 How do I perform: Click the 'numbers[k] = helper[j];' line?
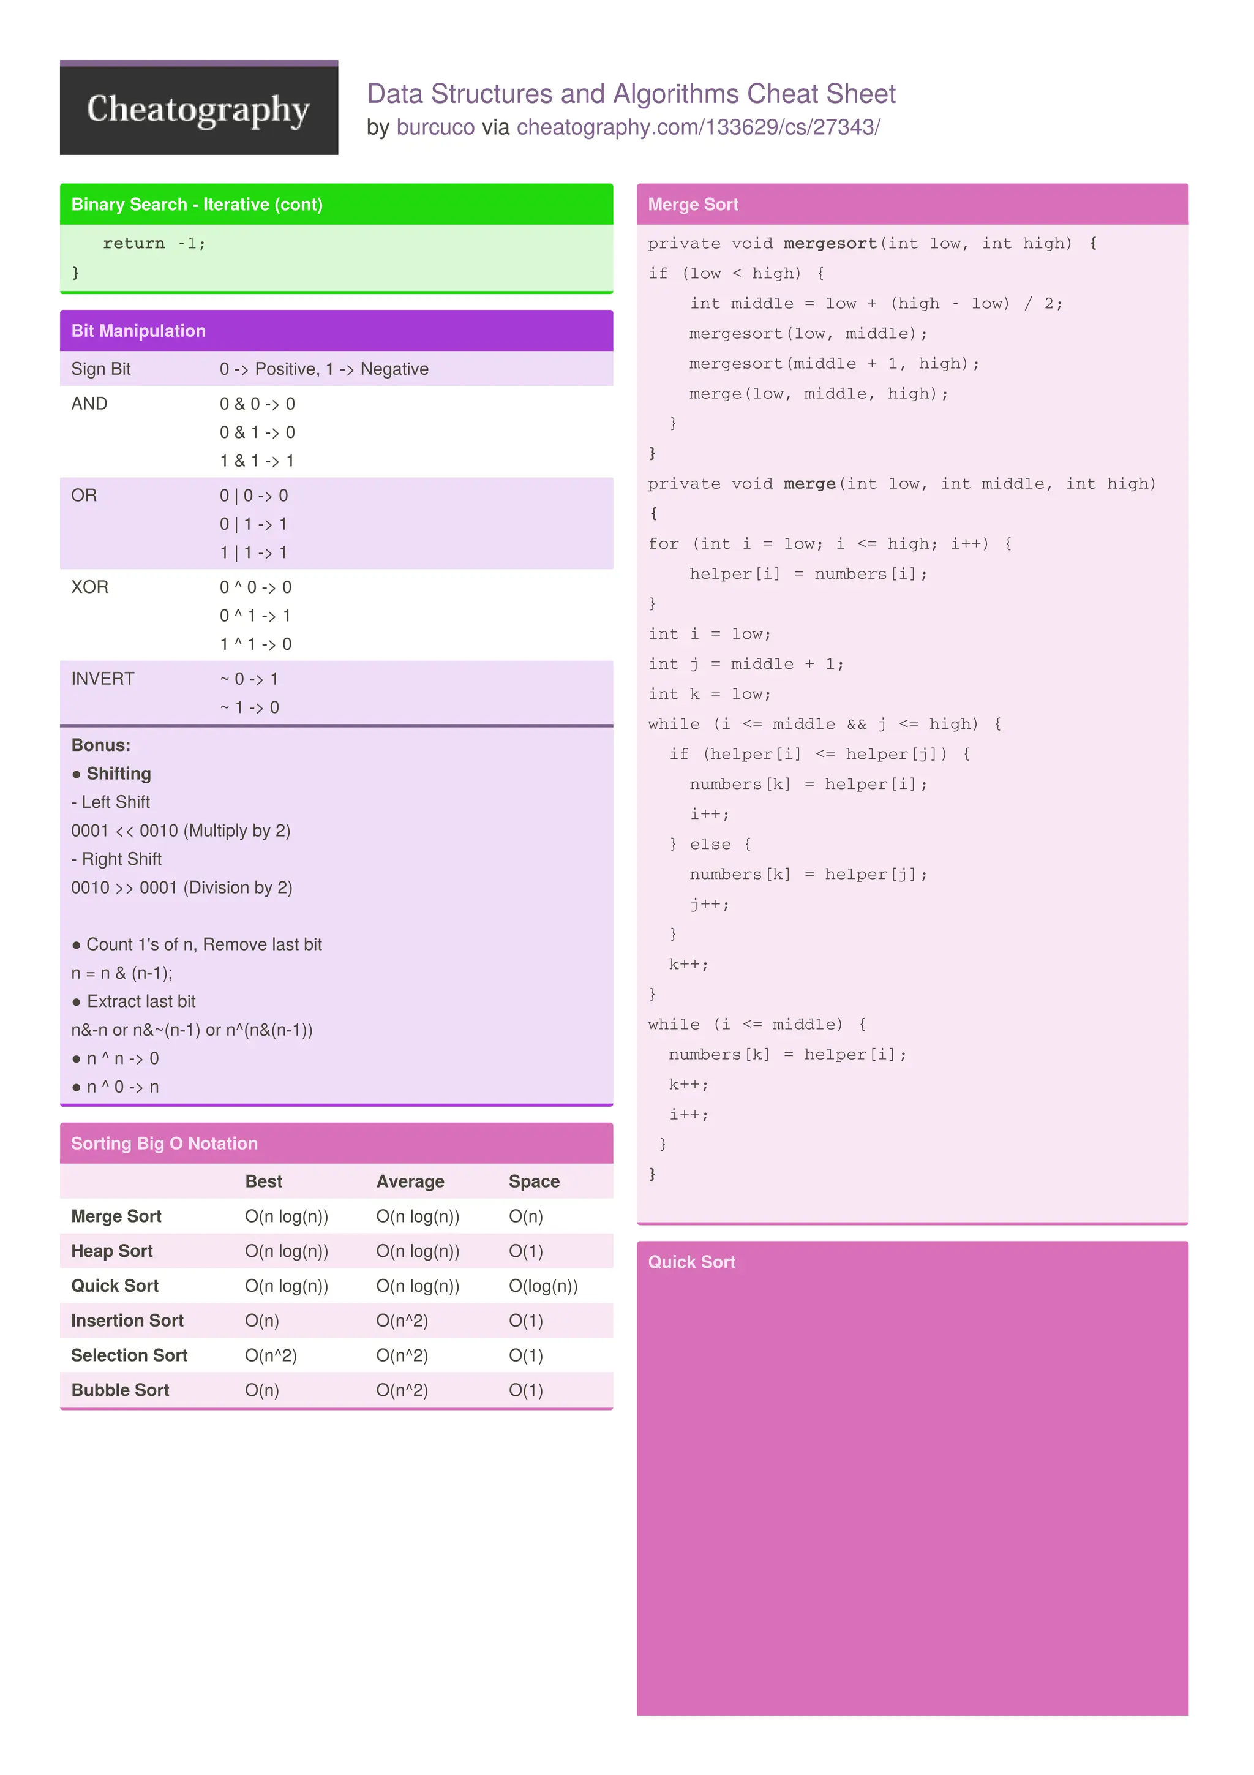808,875
